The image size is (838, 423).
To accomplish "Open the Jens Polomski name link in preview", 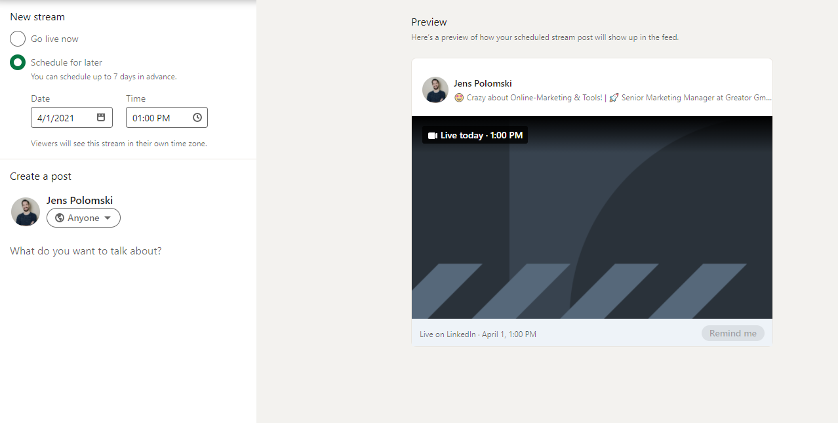I will click(x=483, y=83).
